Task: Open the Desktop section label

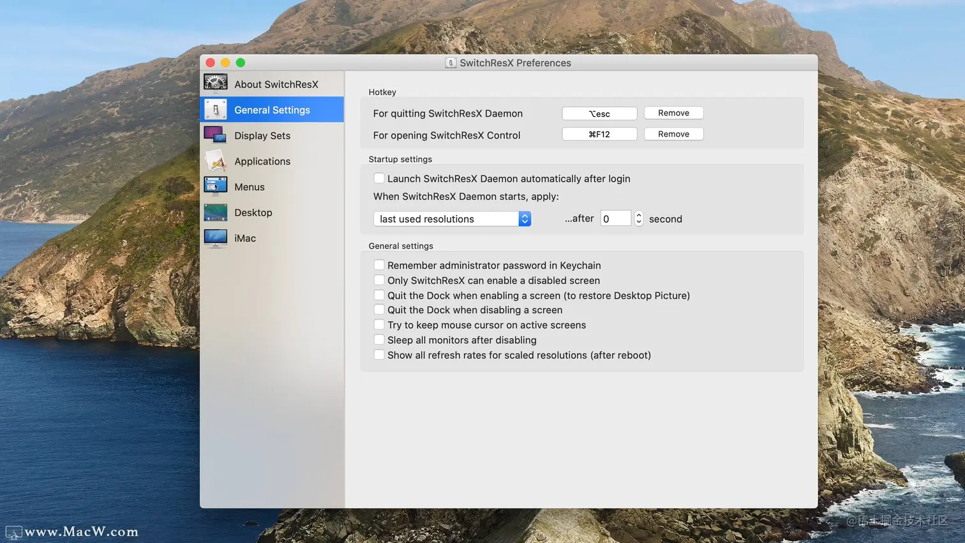Action: point(253,212)
